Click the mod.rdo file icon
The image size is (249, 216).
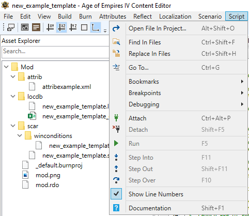25,185
